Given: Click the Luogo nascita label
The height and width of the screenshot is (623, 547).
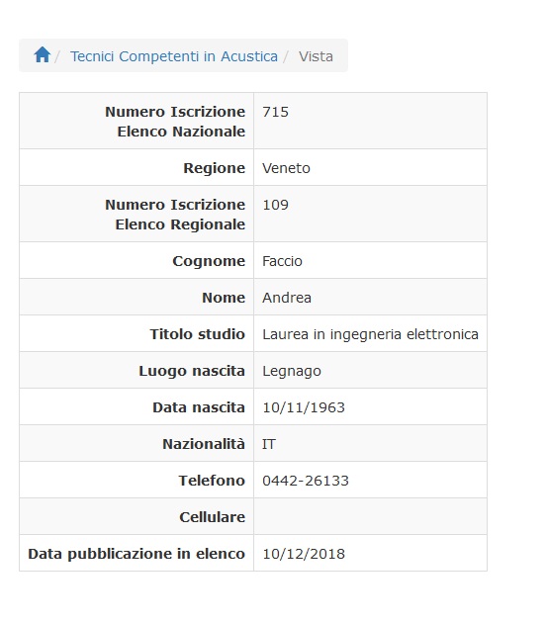Looking at the screenshot, I should click(x=192, y=371).
